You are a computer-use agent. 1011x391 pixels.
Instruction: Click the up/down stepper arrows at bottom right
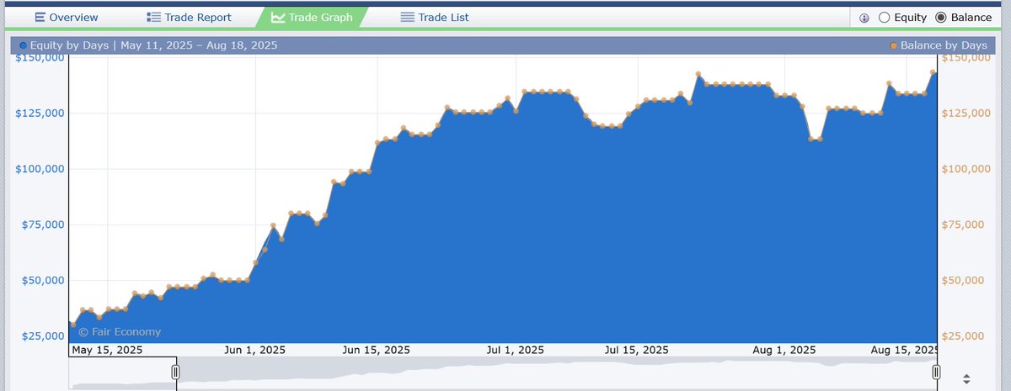(966, 378)
